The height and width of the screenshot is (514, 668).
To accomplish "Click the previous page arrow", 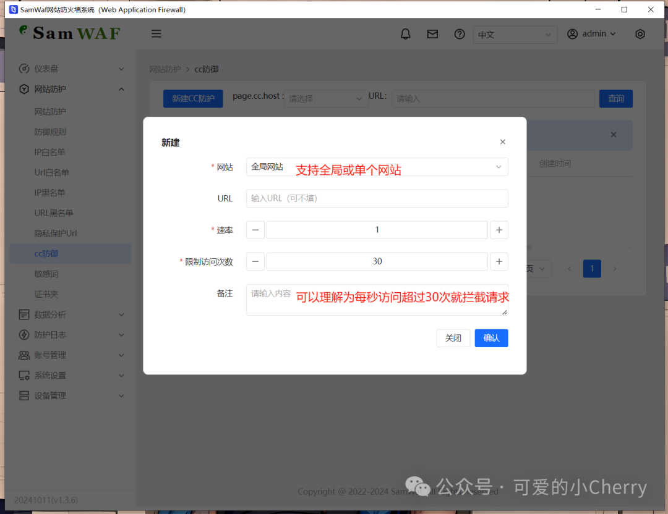I will tap(570, 269).
